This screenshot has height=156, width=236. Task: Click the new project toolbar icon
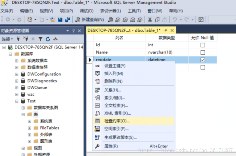tap(30, 20)
